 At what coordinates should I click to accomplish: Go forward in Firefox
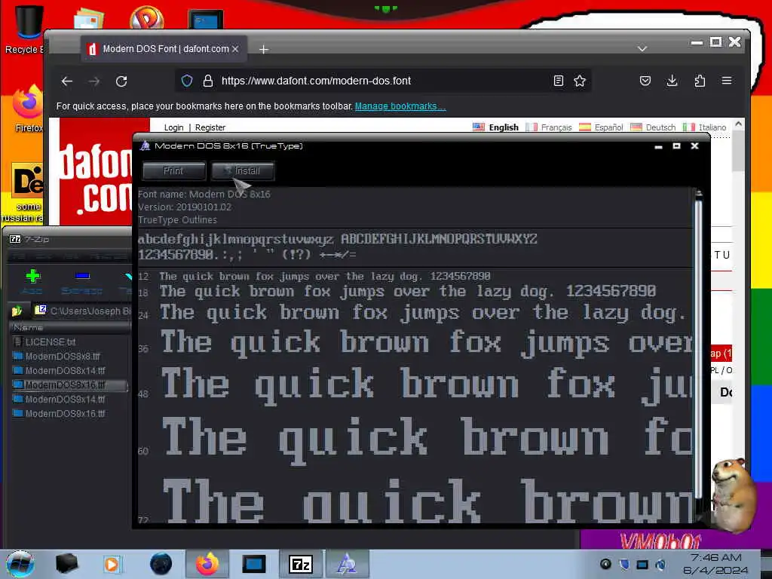click(x=94, y=81)
